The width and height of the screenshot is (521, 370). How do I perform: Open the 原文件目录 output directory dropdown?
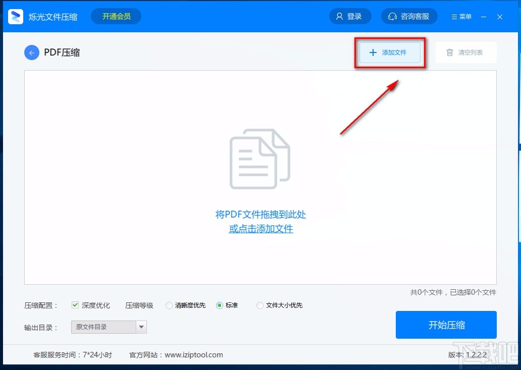pyautogui.click(x=109, y=327)
